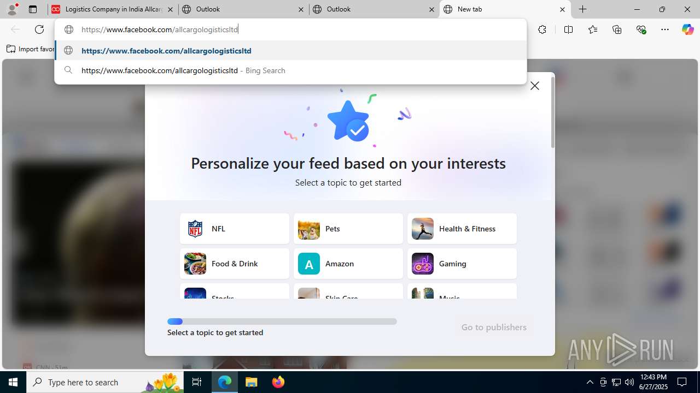700x393 pixels.
Task: Click the dialog vertical scrollbar
Action: click(x=552, y=112)
